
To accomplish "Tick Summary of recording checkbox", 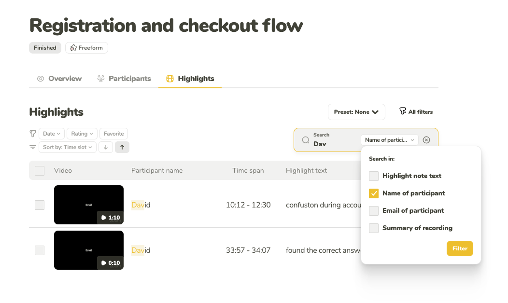I will (374, 228).
